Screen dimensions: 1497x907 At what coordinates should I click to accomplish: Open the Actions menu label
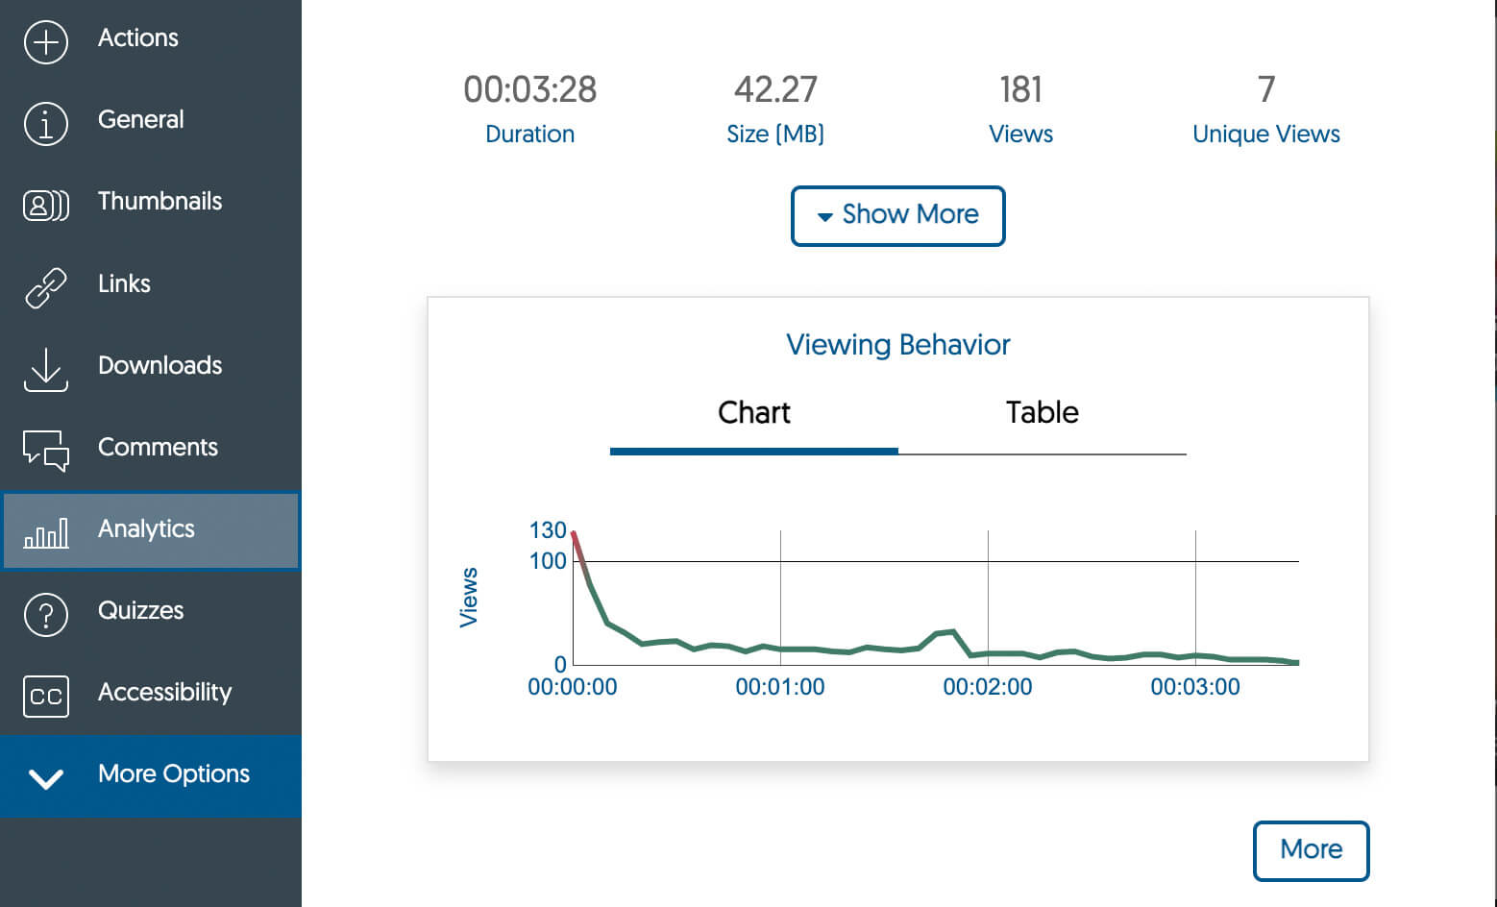coord(138,37)
